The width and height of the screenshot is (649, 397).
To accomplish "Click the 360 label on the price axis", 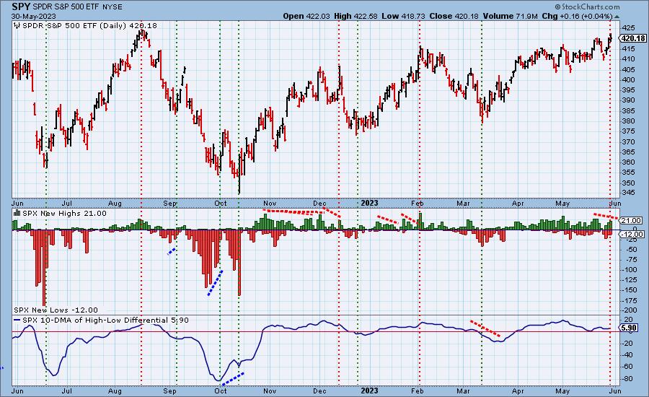I will [628, 162].
